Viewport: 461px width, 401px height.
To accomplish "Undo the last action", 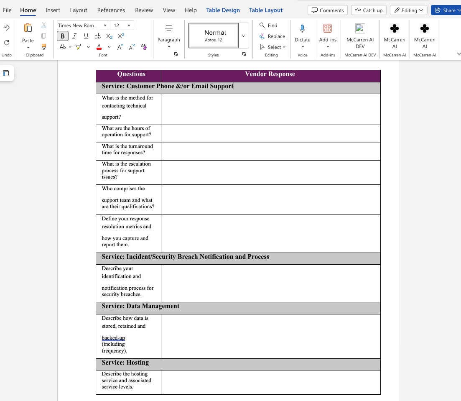I will coord(7,28).
